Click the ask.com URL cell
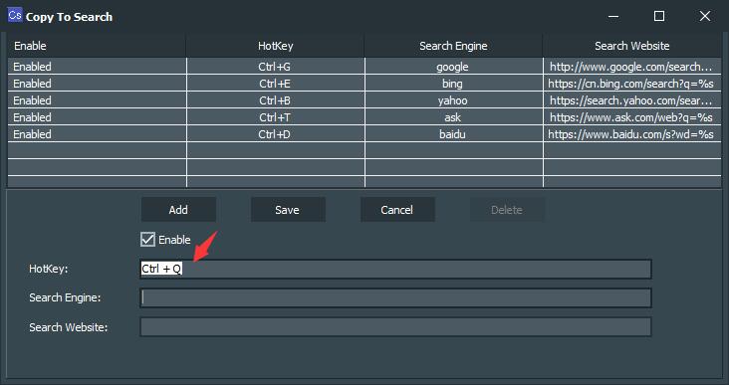Viewport: 729px width, 385px height. click(631, 117)
